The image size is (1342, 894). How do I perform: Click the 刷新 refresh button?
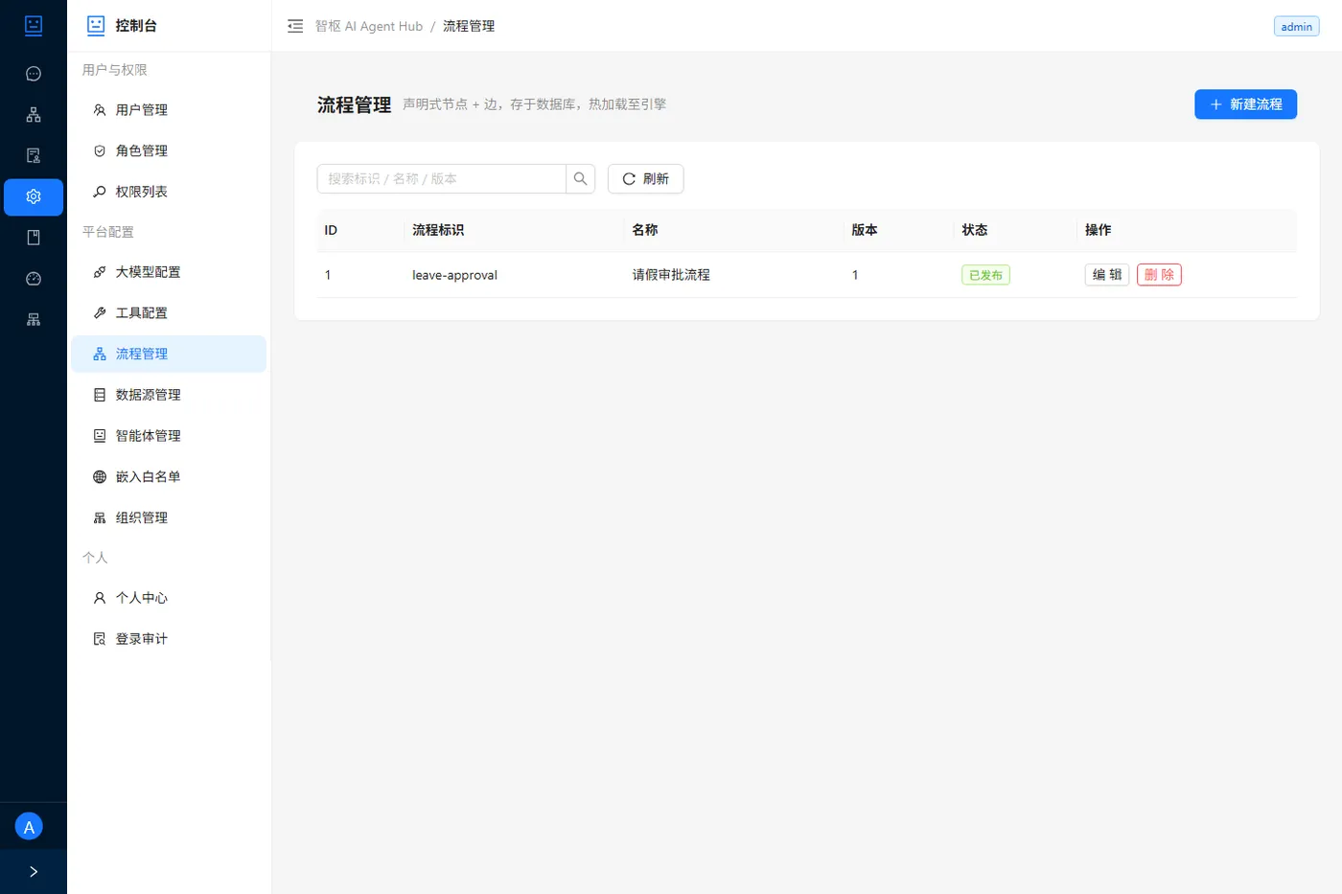tap(645, 178)
